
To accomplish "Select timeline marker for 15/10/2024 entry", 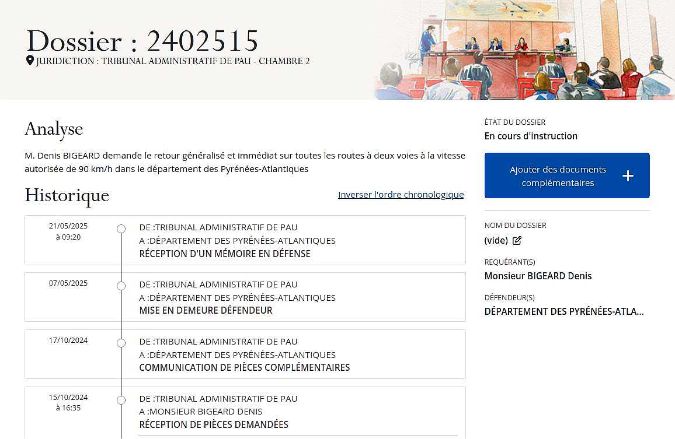I will (x=121, y=401).
